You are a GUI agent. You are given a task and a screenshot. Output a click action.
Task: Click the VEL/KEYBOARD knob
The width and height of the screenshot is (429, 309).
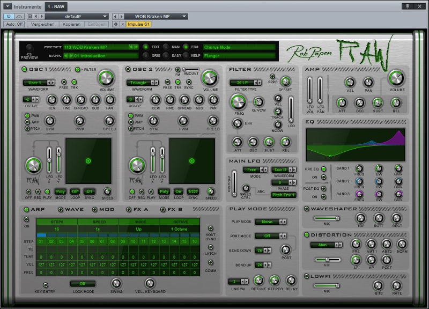pyautogui.click(x=150, y=283)
